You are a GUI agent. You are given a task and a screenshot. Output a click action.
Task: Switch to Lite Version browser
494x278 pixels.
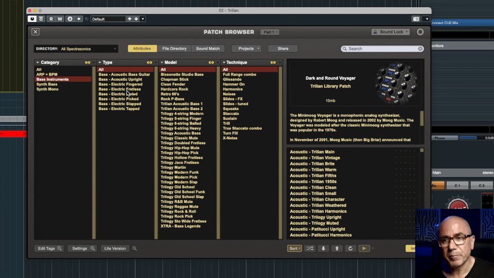click(x=115, y=248)
